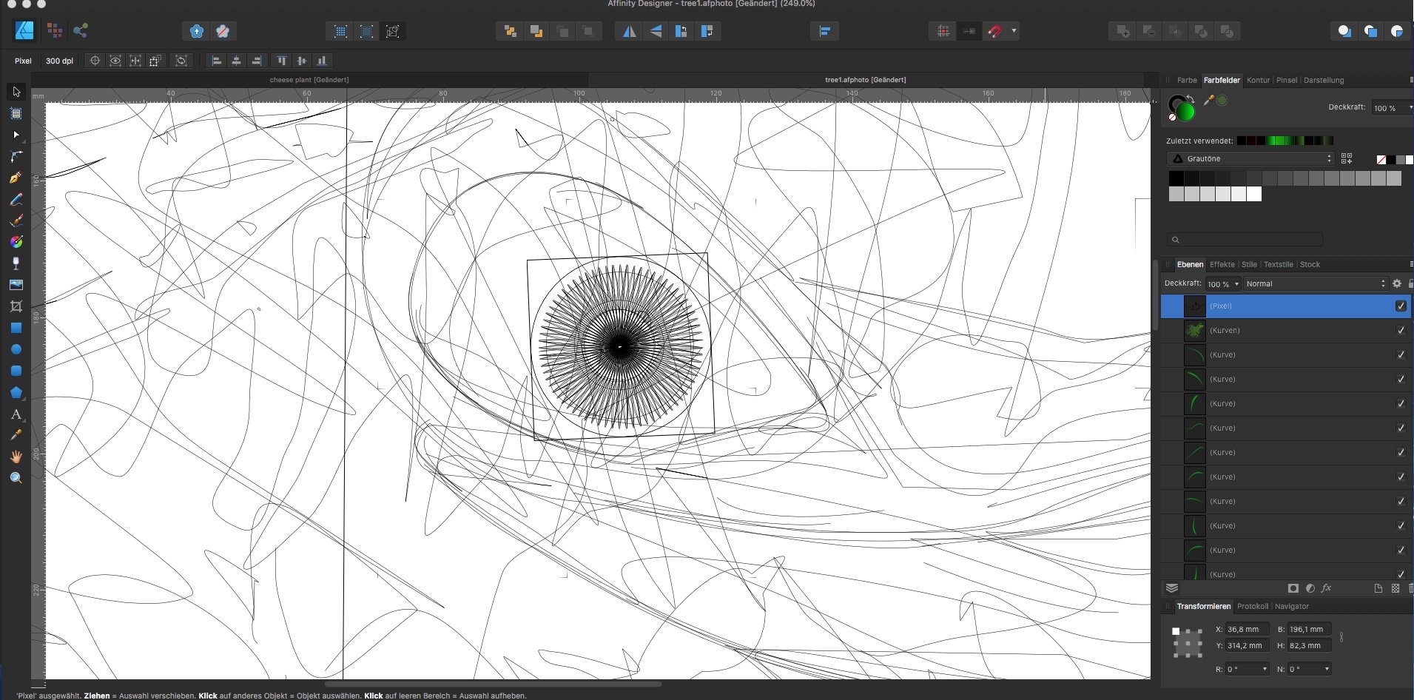Switch to the Pinsel tab
1414x700 pixels.
1287,80
